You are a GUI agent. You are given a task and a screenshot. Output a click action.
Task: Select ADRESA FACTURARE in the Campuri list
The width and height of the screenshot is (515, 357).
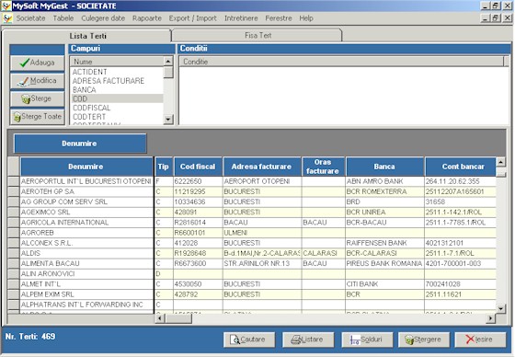click(118, 81)
